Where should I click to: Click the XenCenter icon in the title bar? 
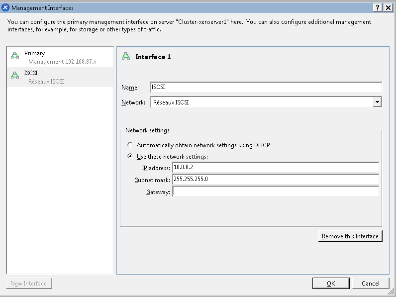click(5, 7)
